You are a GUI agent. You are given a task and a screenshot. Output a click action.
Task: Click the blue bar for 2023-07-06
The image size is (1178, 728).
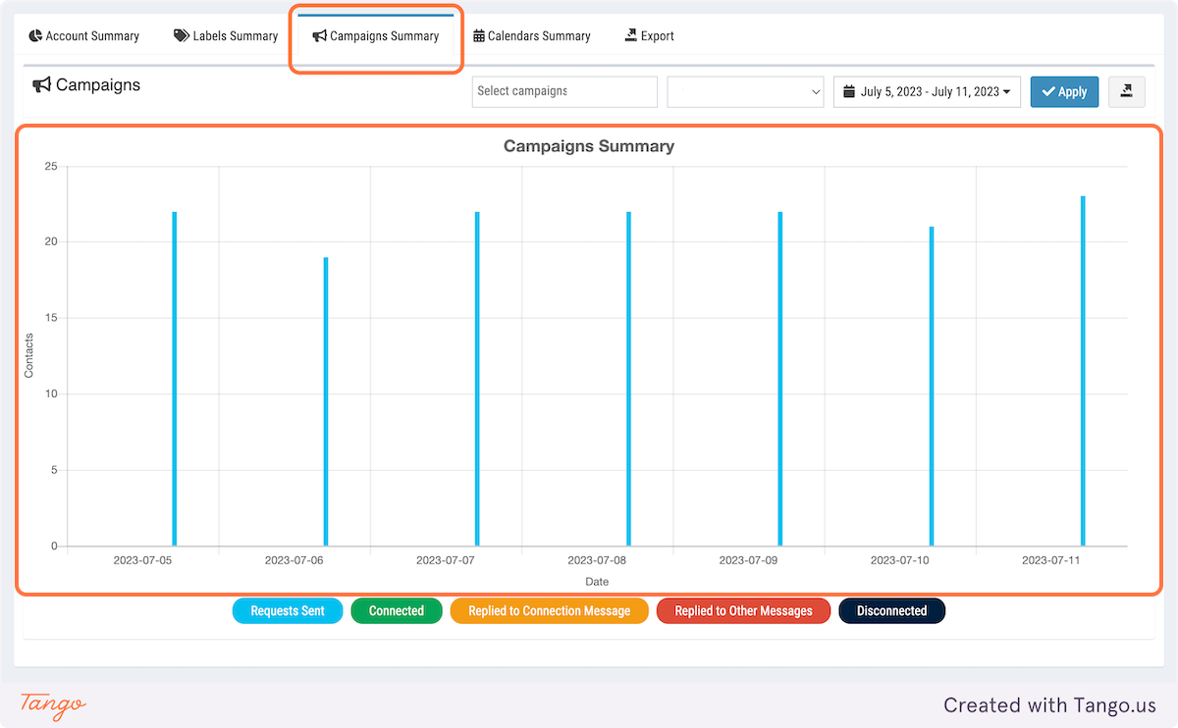point(326,401)
